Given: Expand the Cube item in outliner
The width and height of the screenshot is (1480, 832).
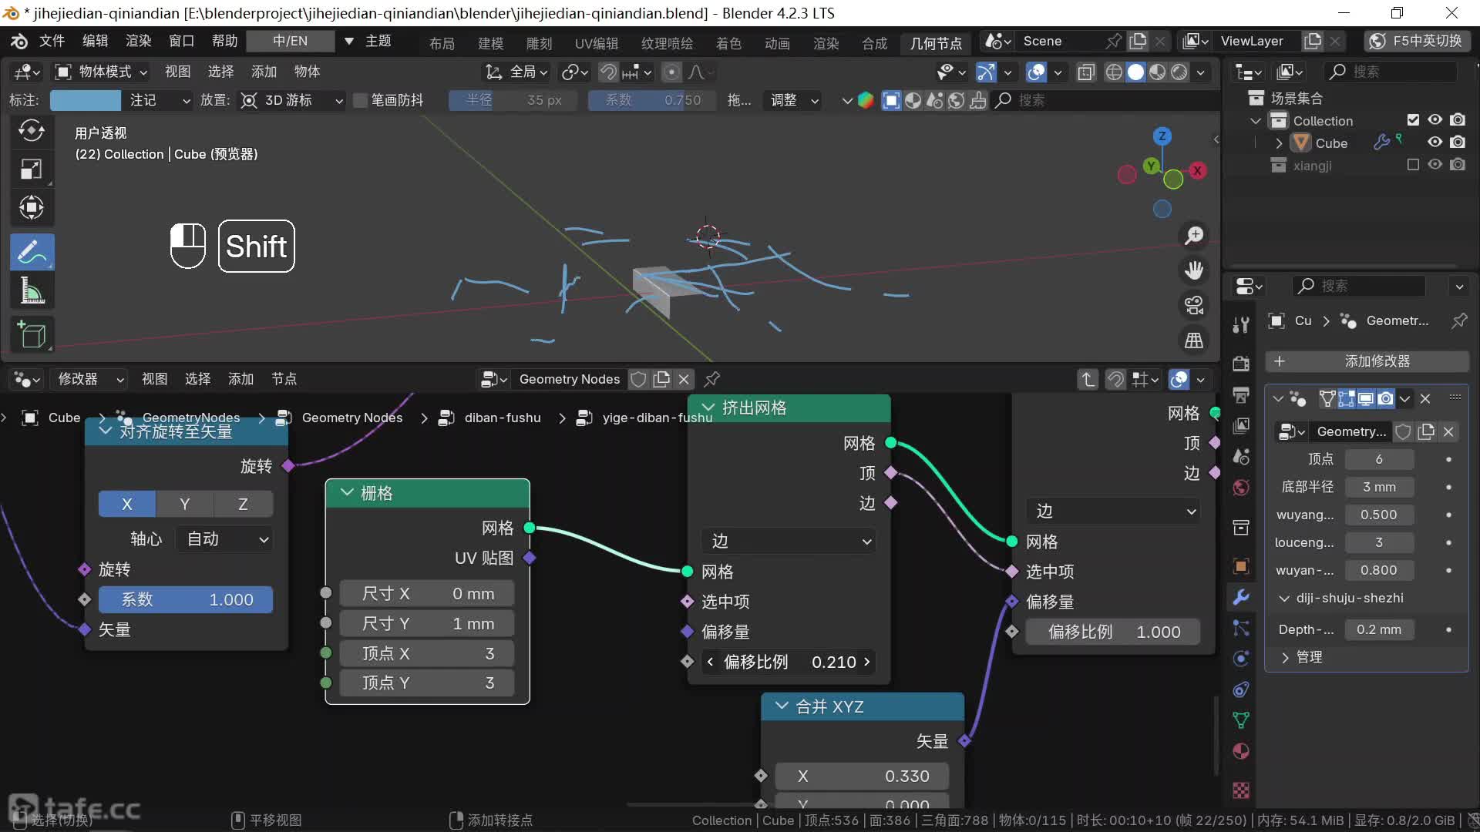Looking at the screenshot, I should [x=1280, y=143].
